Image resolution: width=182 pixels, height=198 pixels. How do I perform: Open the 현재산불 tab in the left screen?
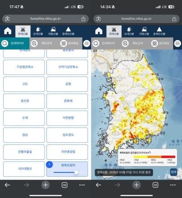click(x=23, y=31)
